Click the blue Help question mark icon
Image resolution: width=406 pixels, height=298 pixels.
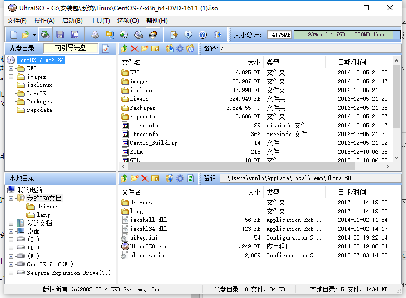tap(202, 35)
